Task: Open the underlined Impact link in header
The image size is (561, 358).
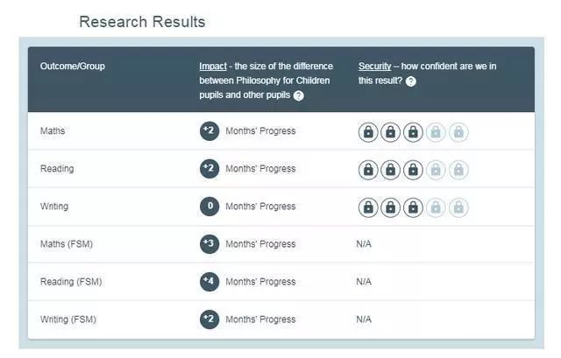Action: pyautogui.click(x=213, y=67)
